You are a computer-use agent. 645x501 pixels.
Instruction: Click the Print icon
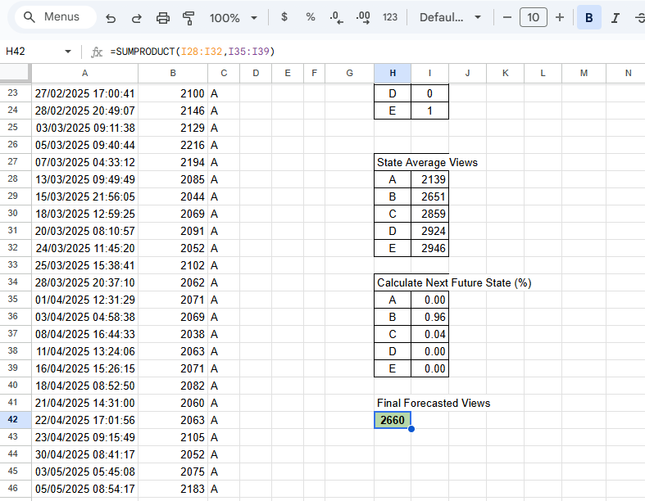pos(163,17)
